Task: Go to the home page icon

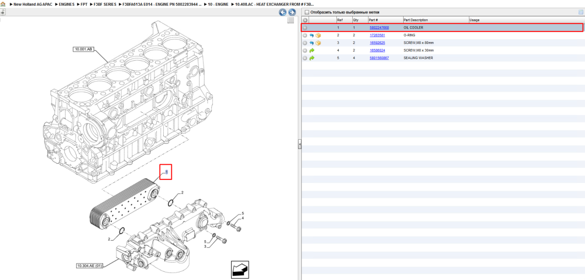Action: pyautogui.click(x=3, y=4)
